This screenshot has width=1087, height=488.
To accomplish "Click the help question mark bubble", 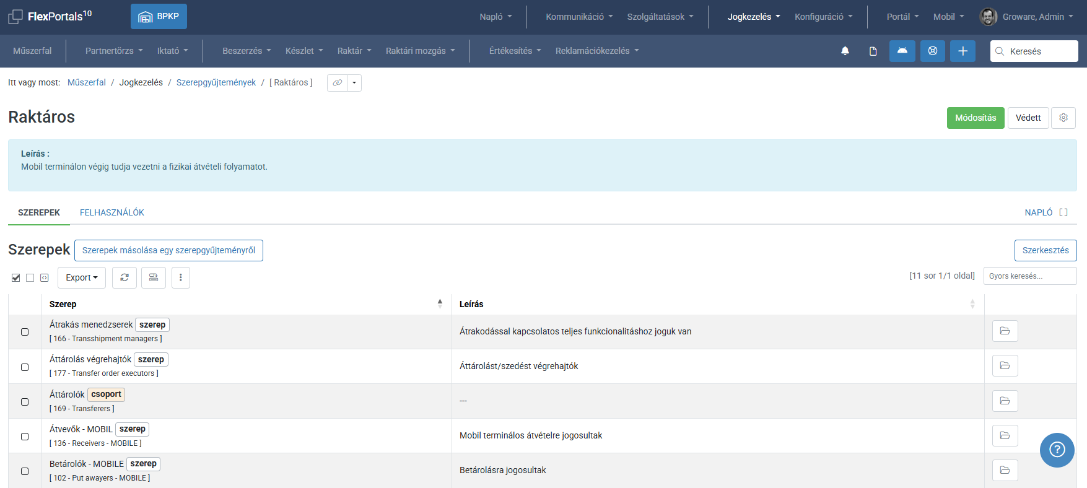I will pos(1057,450).
